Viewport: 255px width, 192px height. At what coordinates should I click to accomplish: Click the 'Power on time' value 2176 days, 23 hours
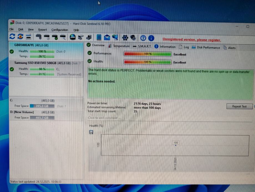(x=147, y=104)
